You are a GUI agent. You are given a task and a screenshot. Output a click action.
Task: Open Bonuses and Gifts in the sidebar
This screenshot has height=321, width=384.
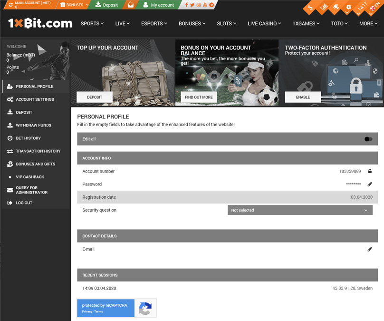36,164
